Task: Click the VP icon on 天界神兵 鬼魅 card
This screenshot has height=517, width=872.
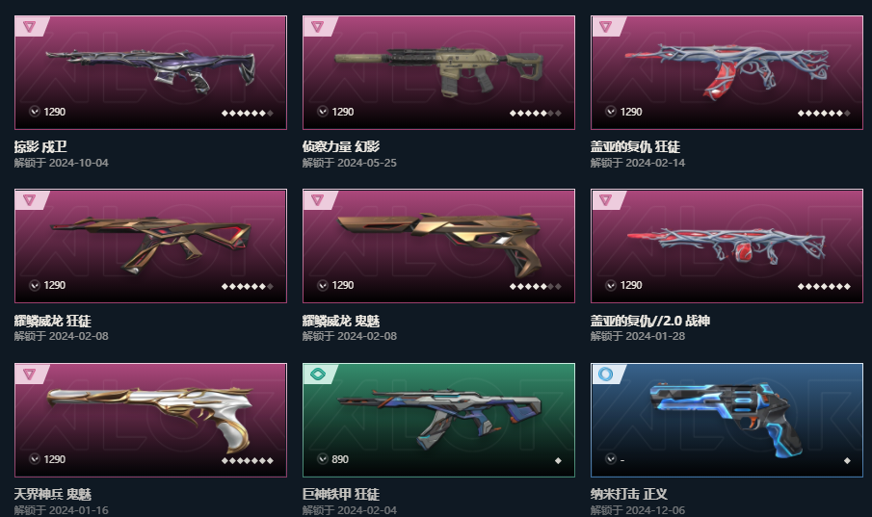Action: (35, 459)
